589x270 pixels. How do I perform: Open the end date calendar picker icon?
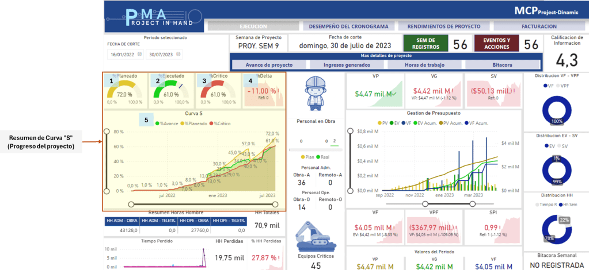(179, 55)
